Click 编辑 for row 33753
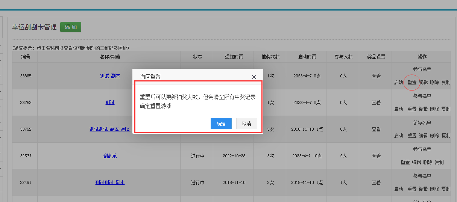The height and width of the screenshot is (202, 457). pyautogui.click(x=424, y=109)
